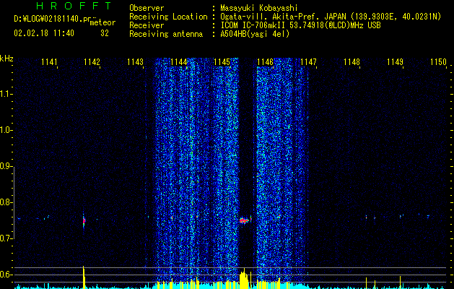Click the 'meteor' label in the header
The height and width of the screenshot is (289, 454).
102,22
